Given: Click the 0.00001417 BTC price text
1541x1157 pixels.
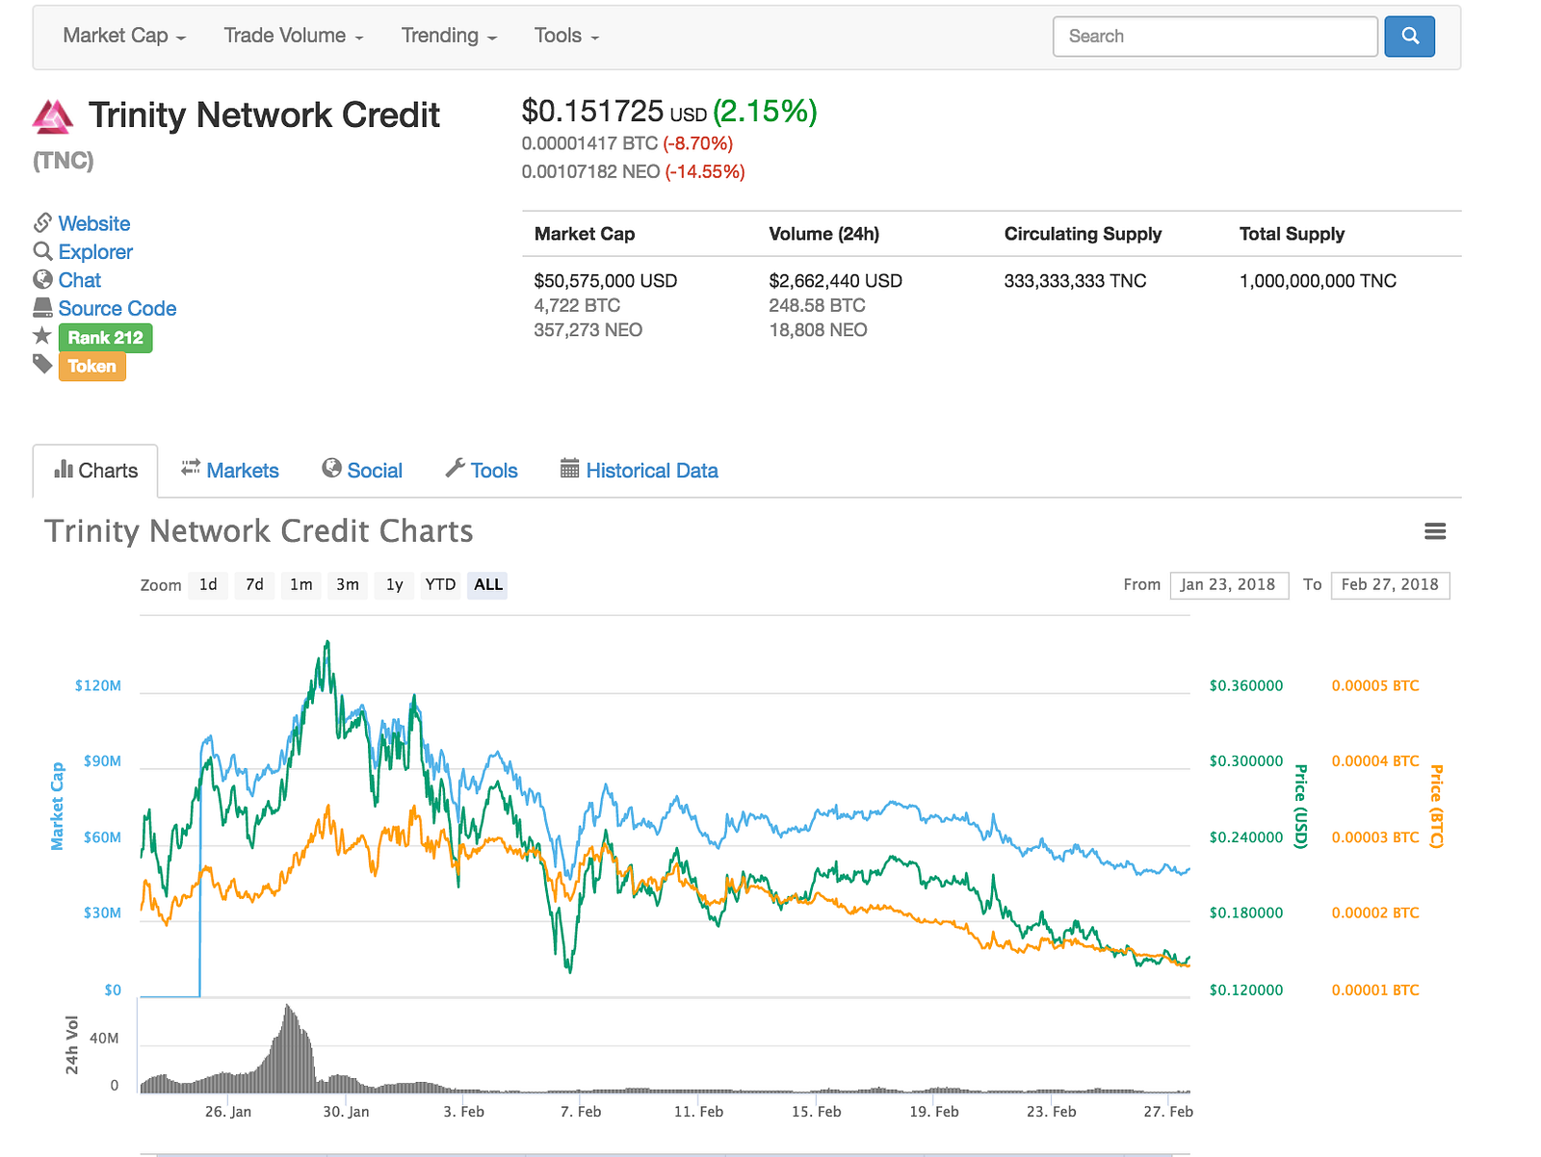Looking at the screenshot, I should point(589,143).
